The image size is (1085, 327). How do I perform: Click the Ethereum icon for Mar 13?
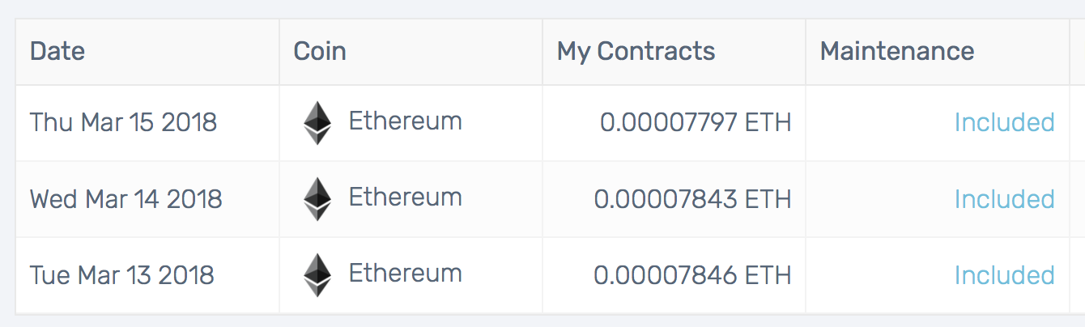click(x=317, y=275)
